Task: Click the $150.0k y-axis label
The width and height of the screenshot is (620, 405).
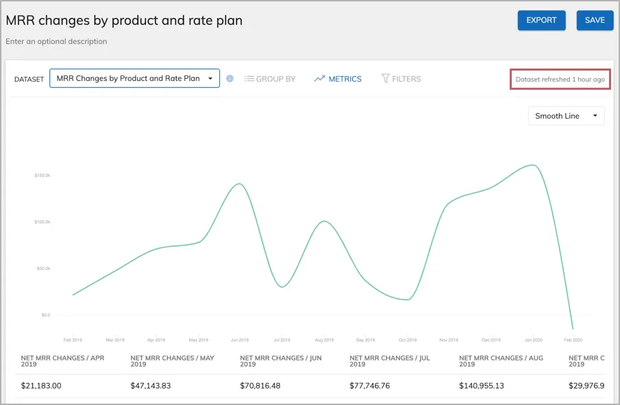Action: pos(42,175)
